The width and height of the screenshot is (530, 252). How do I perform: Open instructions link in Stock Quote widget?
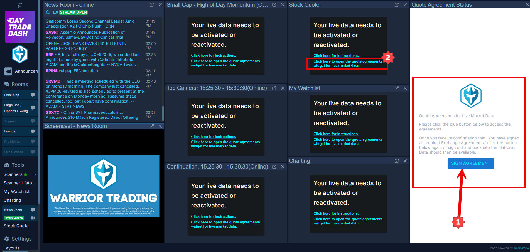click(336, 56)
